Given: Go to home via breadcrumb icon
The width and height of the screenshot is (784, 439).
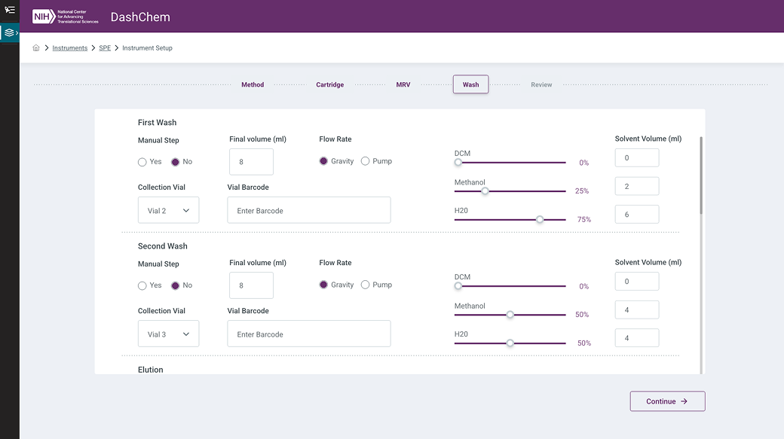Looking at the screenshot, I should click(x=36, y=48).
